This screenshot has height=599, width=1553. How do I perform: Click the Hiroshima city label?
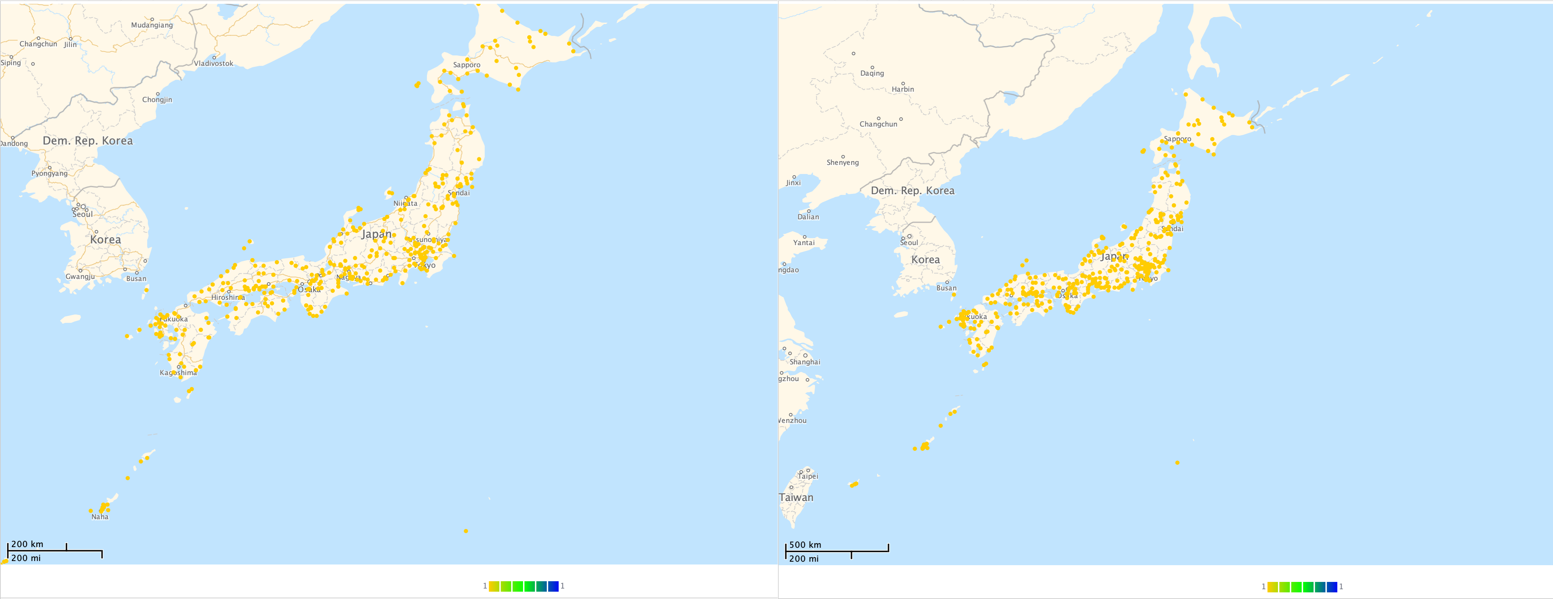228,297
